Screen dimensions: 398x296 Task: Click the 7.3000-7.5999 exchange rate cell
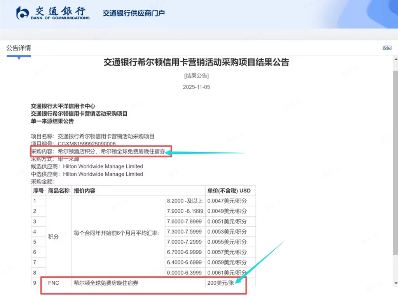click(185, 232)
